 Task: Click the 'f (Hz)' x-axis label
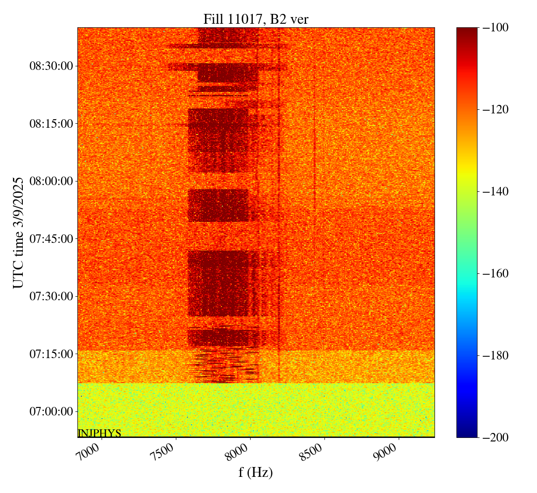256,472
